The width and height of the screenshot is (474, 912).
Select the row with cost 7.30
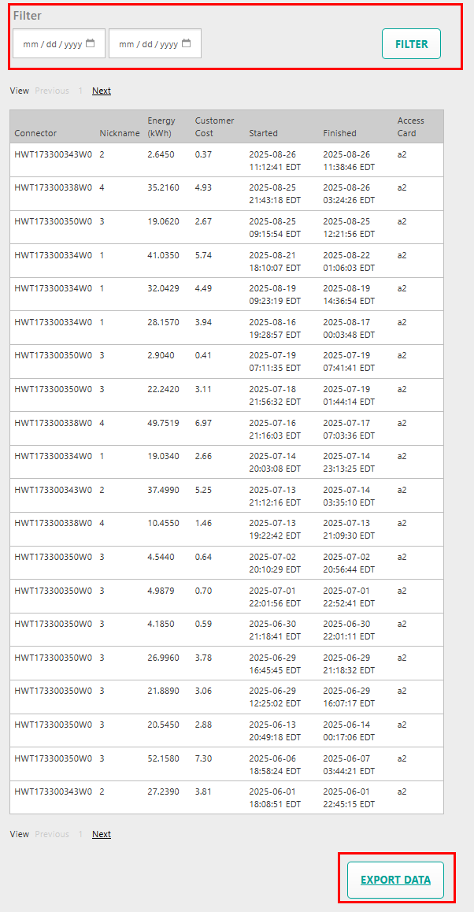coord(226,765)
